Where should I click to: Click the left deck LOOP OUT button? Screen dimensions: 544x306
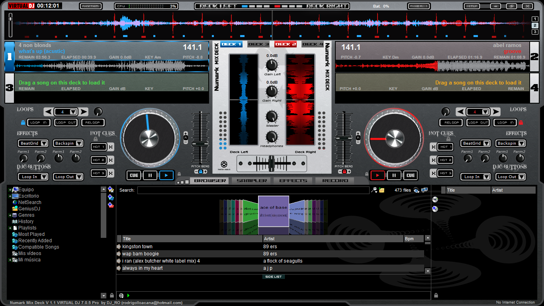pos(66,123)
